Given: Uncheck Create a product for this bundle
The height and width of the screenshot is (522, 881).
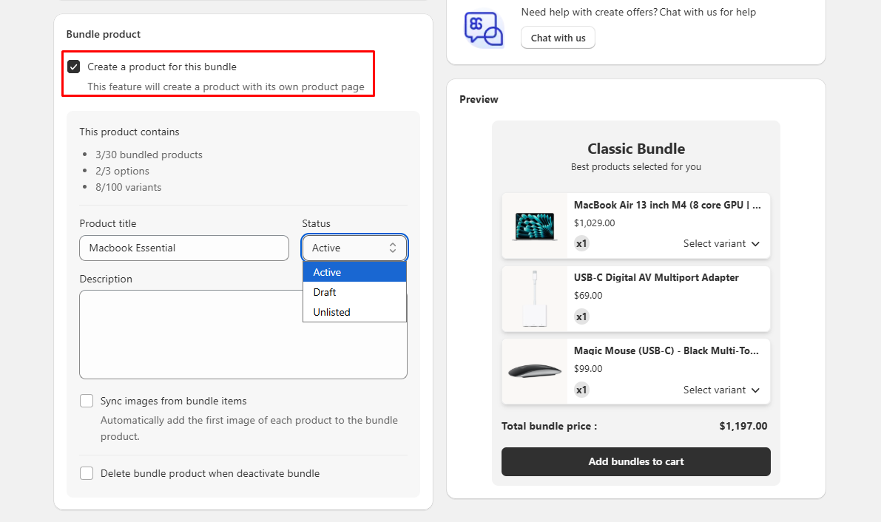Looking at the screenshot, I should 74,67.
